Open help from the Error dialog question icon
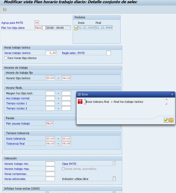 point(171,120)
